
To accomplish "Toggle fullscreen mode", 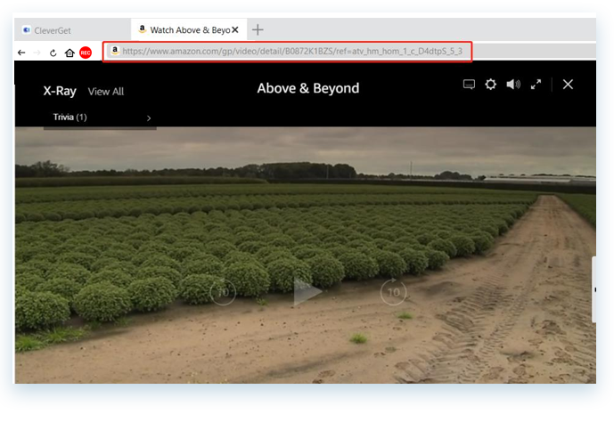I will [x=536, y=85].
